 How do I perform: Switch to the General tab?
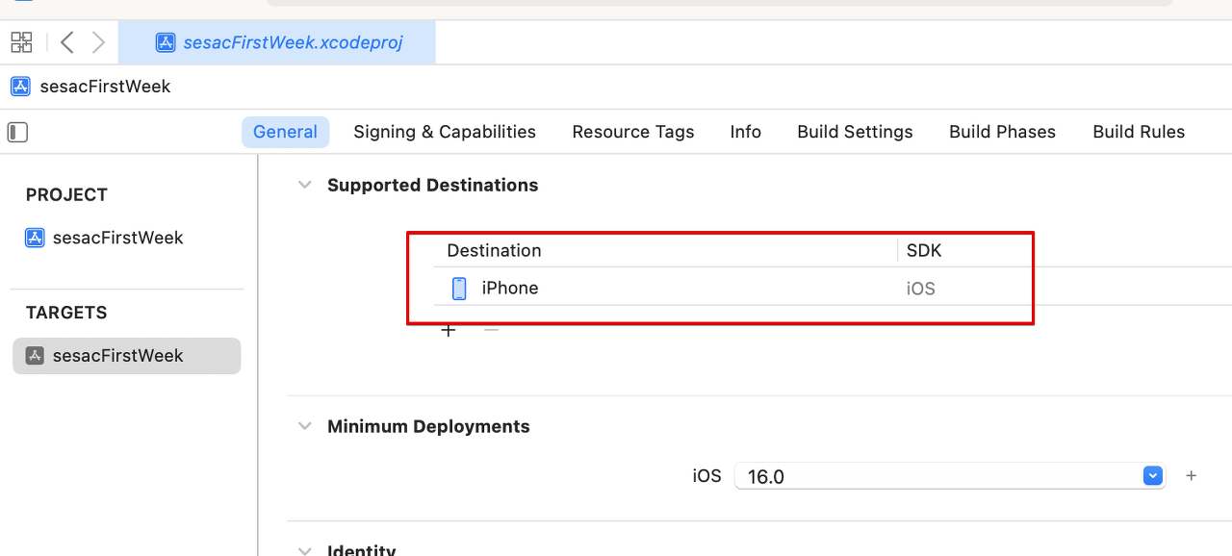[285, 132]
